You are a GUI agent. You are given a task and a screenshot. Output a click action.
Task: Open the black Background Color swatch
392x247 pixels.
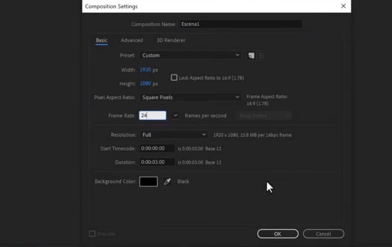click(x=148, y=181)
